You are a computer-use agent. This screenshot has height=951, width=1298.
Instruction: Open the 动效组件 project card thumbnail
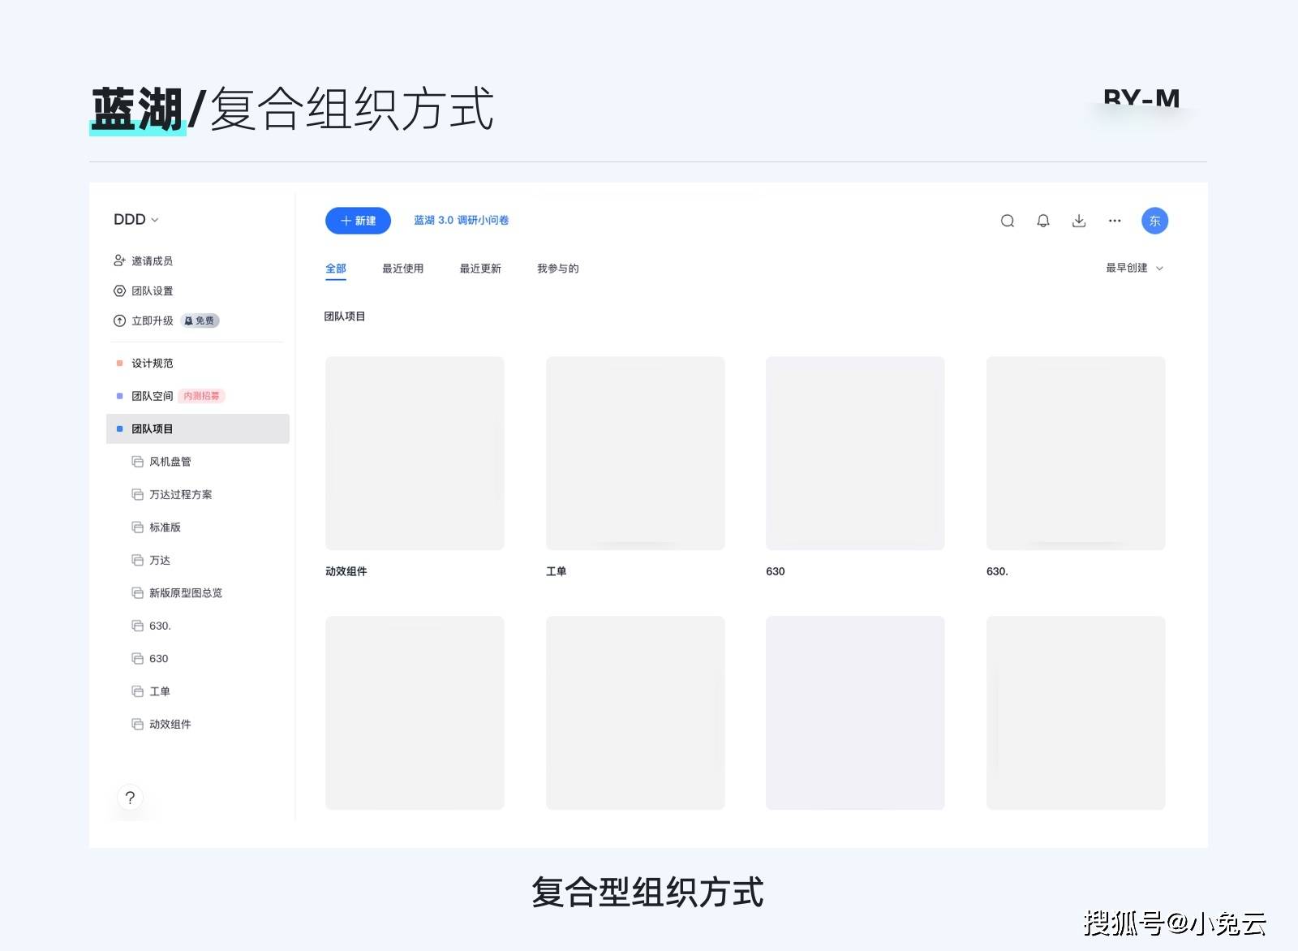click(x=415, y=454)
